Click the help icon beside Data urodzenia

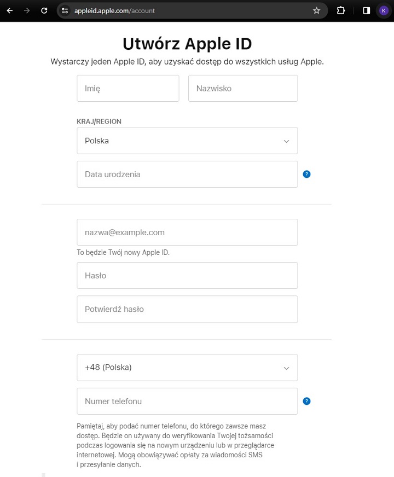[306, 174]
